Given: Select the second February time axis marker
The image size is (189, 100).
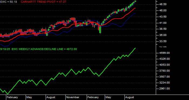Looking at the screenshot, I should point(93,97).
